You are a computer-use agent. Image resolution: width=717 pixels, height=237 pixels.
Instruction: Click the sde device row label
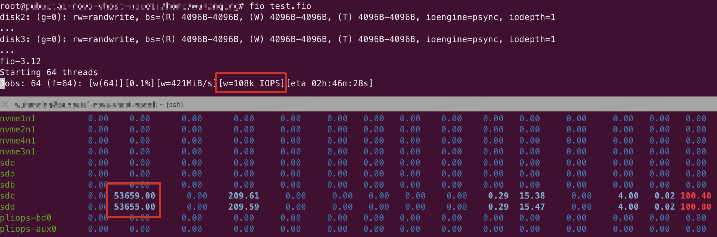(x=8, y=163)
